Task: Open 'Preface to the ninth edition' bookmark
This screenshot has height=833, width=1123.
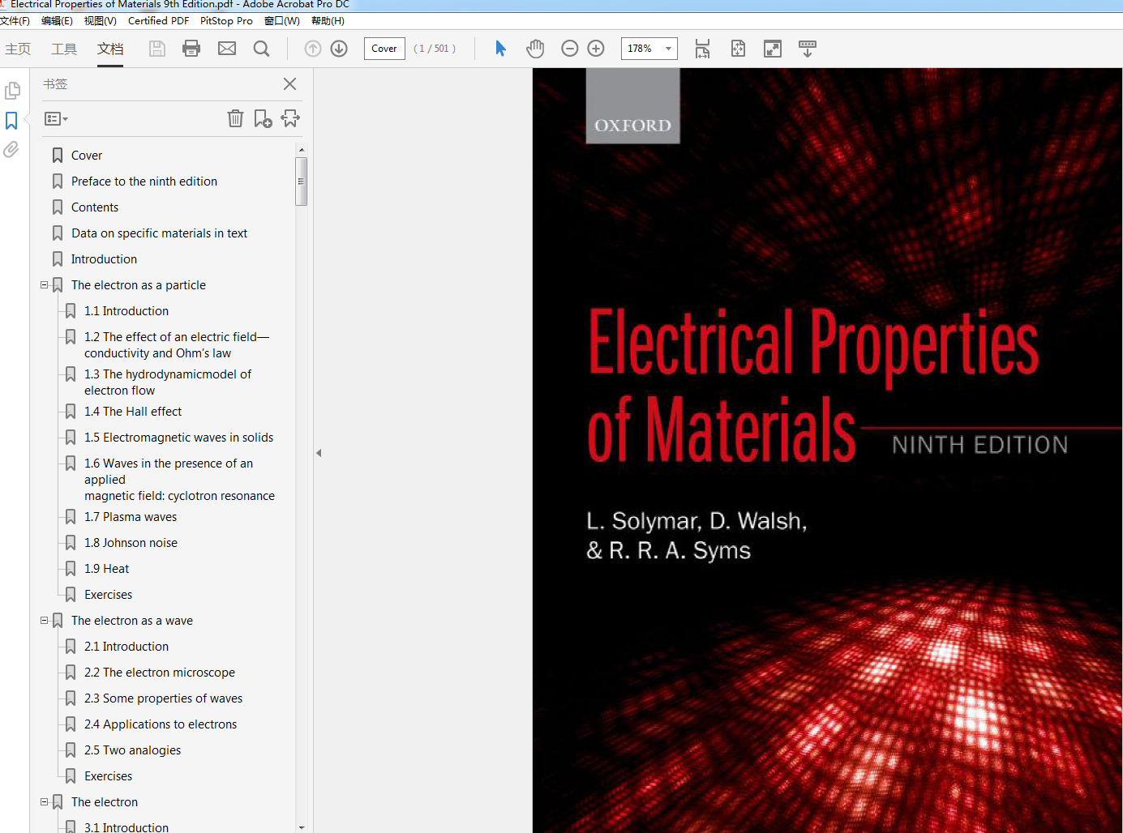Action: 144,182
